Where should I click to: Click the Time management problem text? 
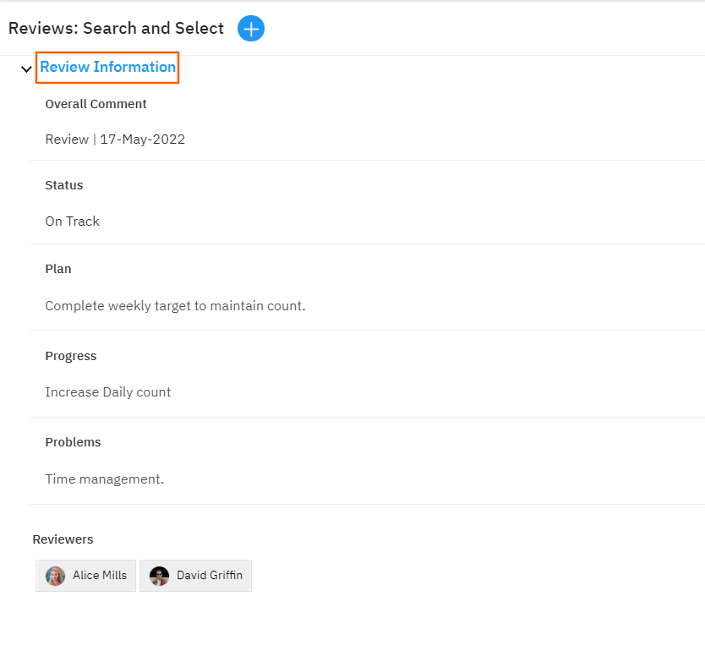tap(105, 479)
